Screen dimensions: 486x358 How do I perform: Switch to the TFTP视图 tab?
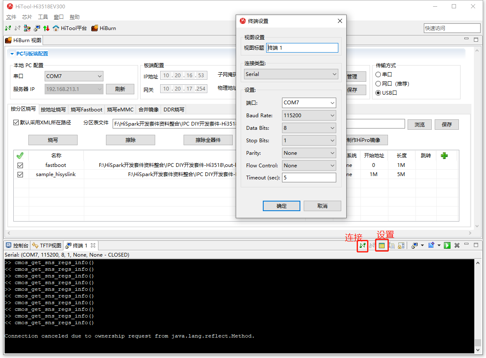(x=47, y=245)
